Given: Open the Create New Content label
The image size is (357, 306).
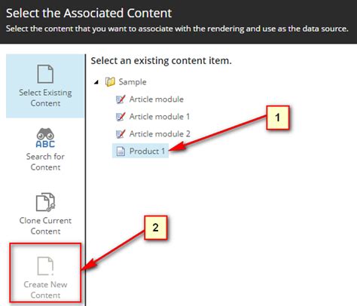Looking at the screenshot, I should tap(45, 289).
